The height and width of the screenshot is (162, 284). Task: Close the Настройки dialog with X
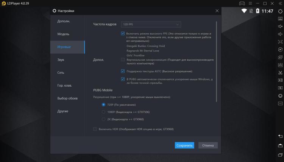pyautogui.click(x=217, y=11)
